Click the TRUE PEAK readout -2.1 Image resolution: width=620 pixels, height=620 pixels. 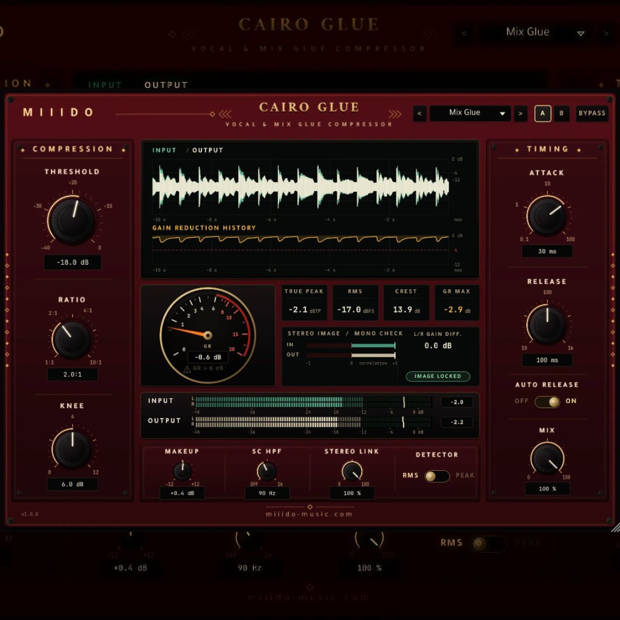tap(304, 309)
